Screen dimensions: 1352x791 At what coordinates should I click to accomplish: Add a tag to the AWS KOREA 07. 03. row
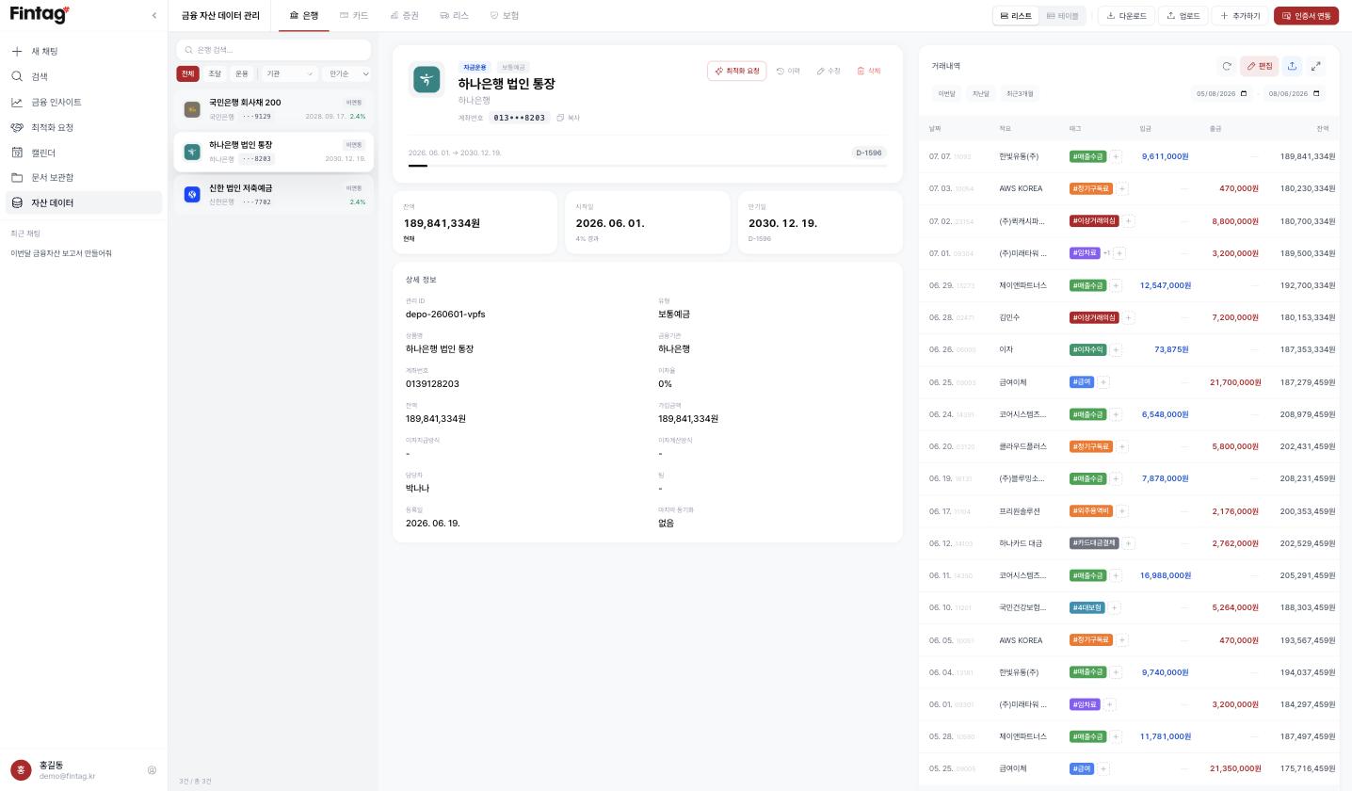click(x=1121, y=188)
